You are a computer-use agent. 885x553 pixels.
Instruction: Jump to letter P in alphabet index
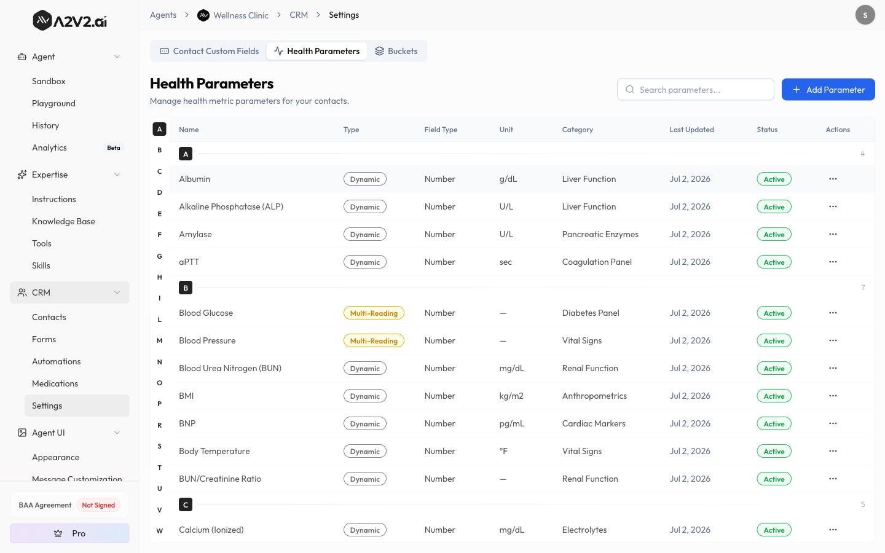point(159,404)
